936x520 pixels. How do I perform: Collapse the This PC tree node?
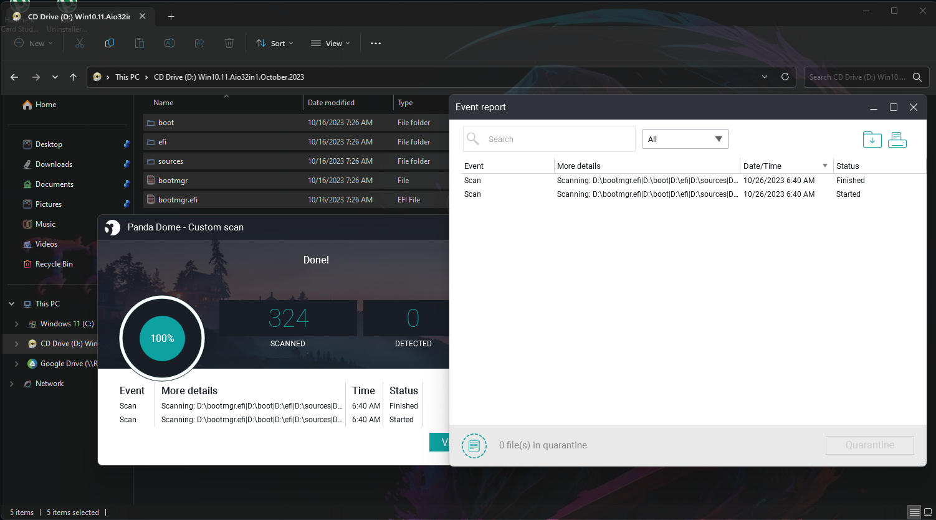coord(12,304)
